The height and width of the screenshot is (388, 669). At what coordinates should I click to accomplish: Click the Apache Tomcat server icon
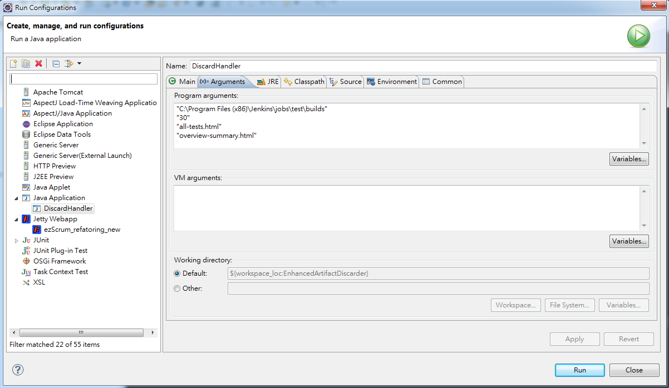pos(26,92)
